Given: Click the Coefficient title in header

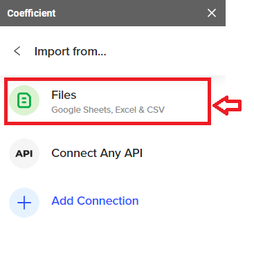Looking at the screenshot, I should click(31, 13).
